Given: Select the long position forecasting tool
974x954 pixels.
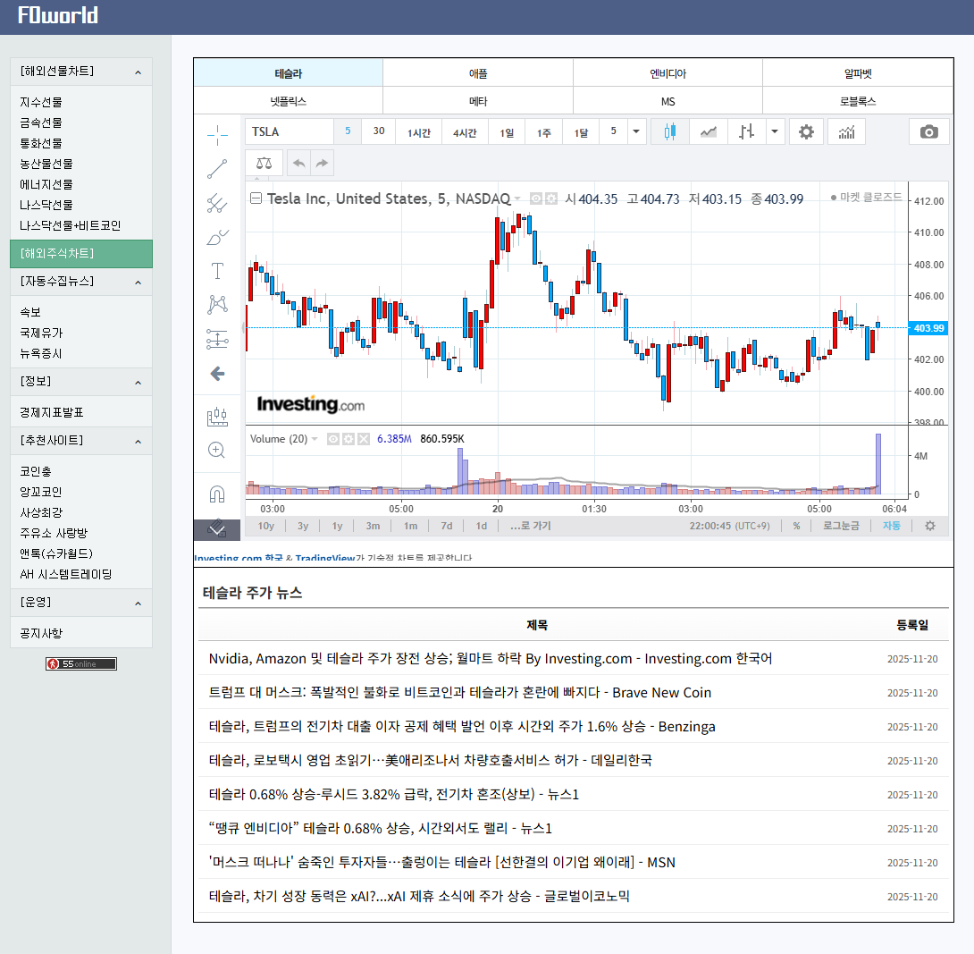Looking at the screenshot, I should coord(217,339).
